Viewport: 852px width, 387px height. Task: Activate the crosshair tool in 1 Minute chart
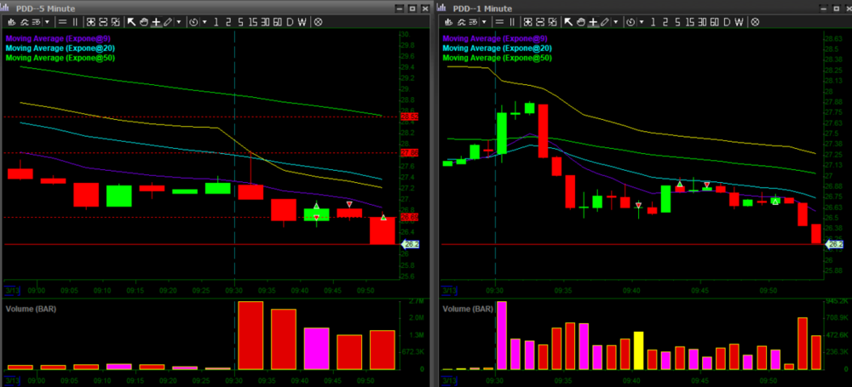pos(590,21)
